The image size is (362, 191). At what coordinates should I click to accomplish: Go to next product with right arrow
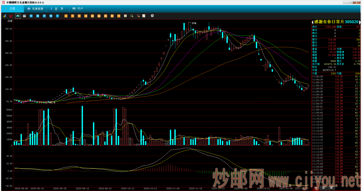coord(360,22)
